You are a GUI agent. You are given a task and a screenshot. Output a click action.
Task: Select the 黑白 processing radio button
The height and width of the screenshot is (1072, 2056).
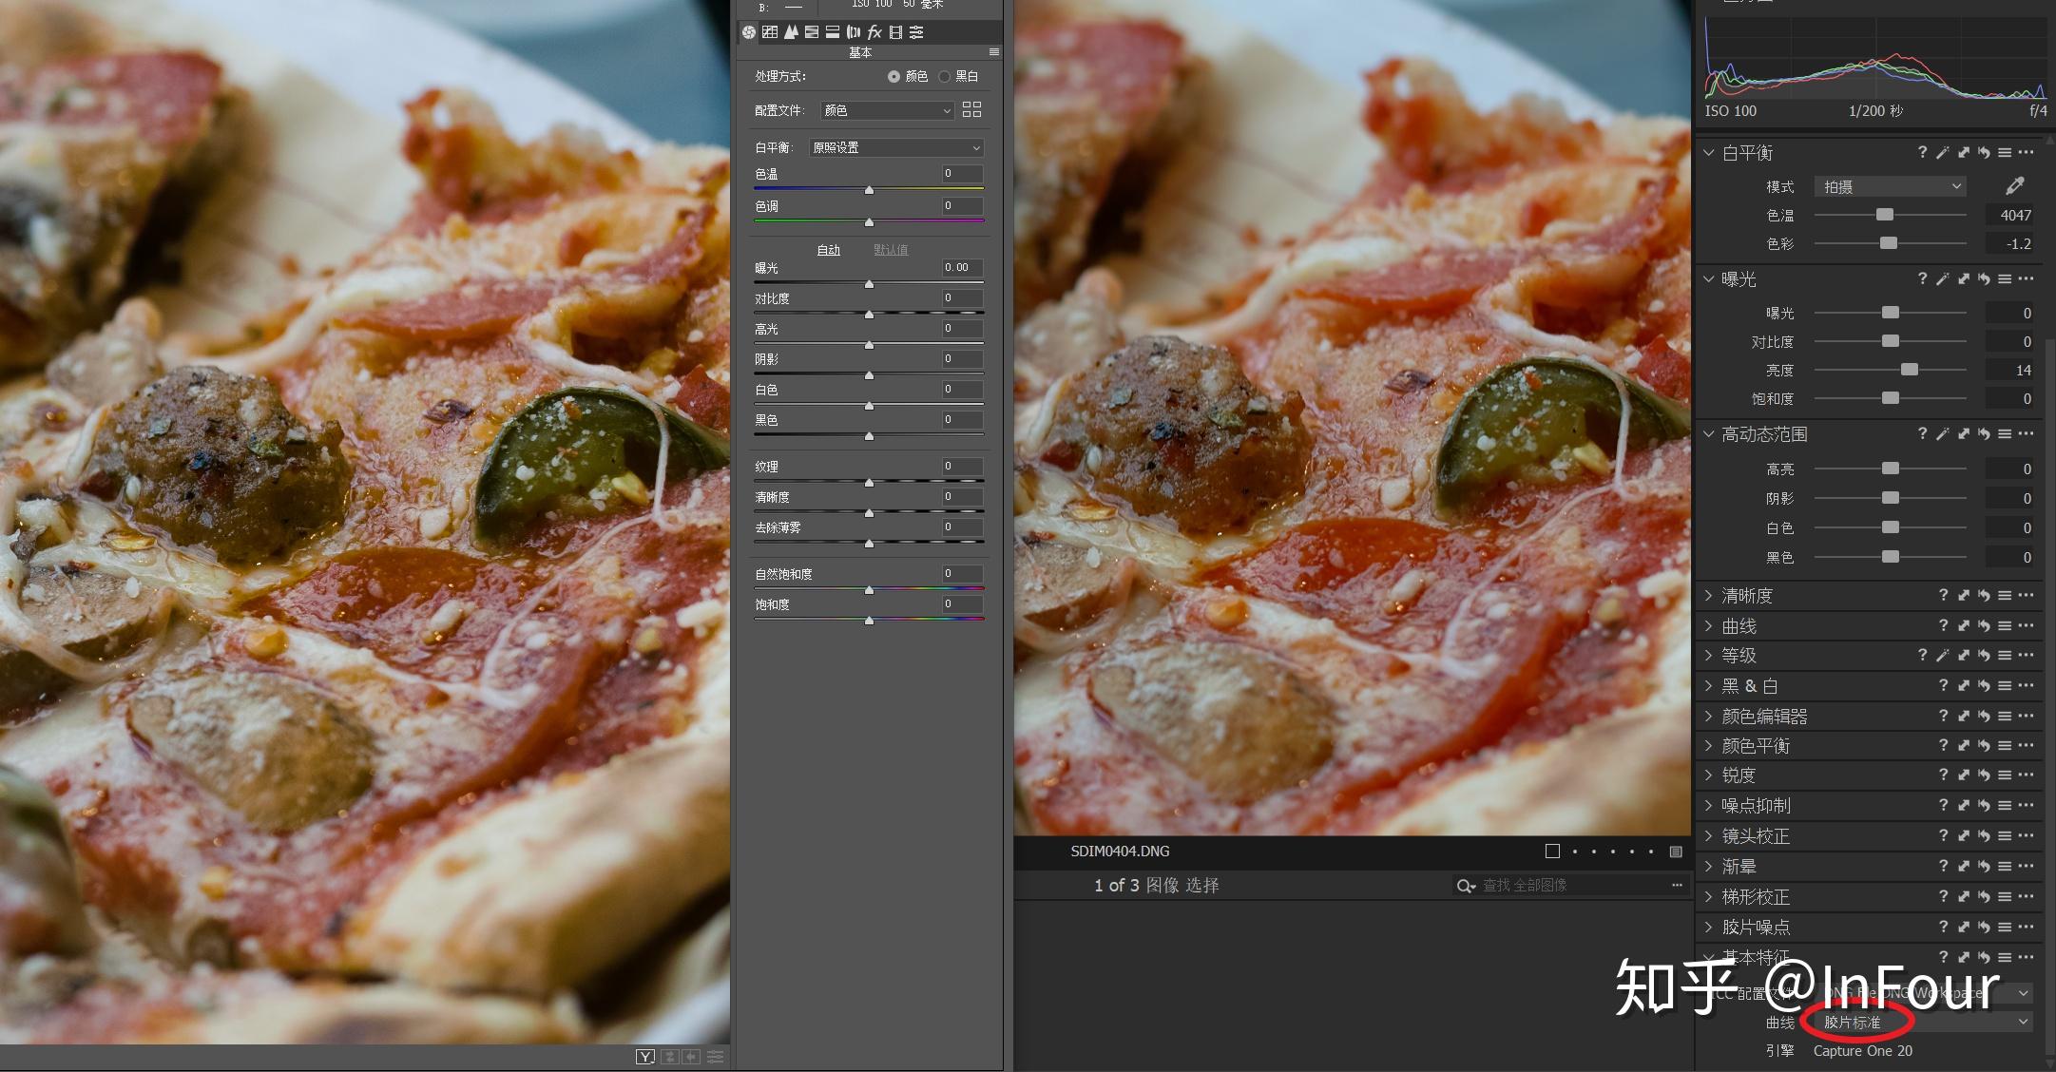tap(945, 76)
